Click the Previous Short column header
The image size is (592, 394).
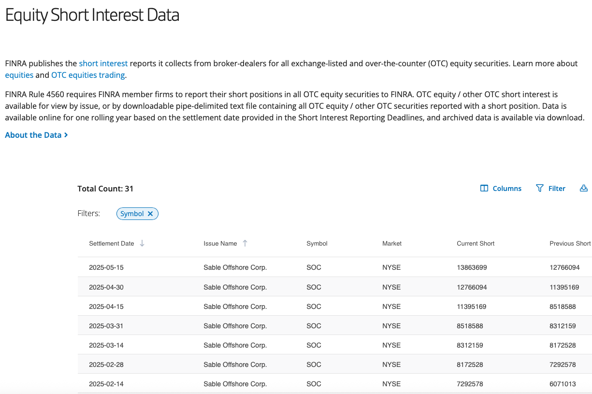tap(570, 244)
